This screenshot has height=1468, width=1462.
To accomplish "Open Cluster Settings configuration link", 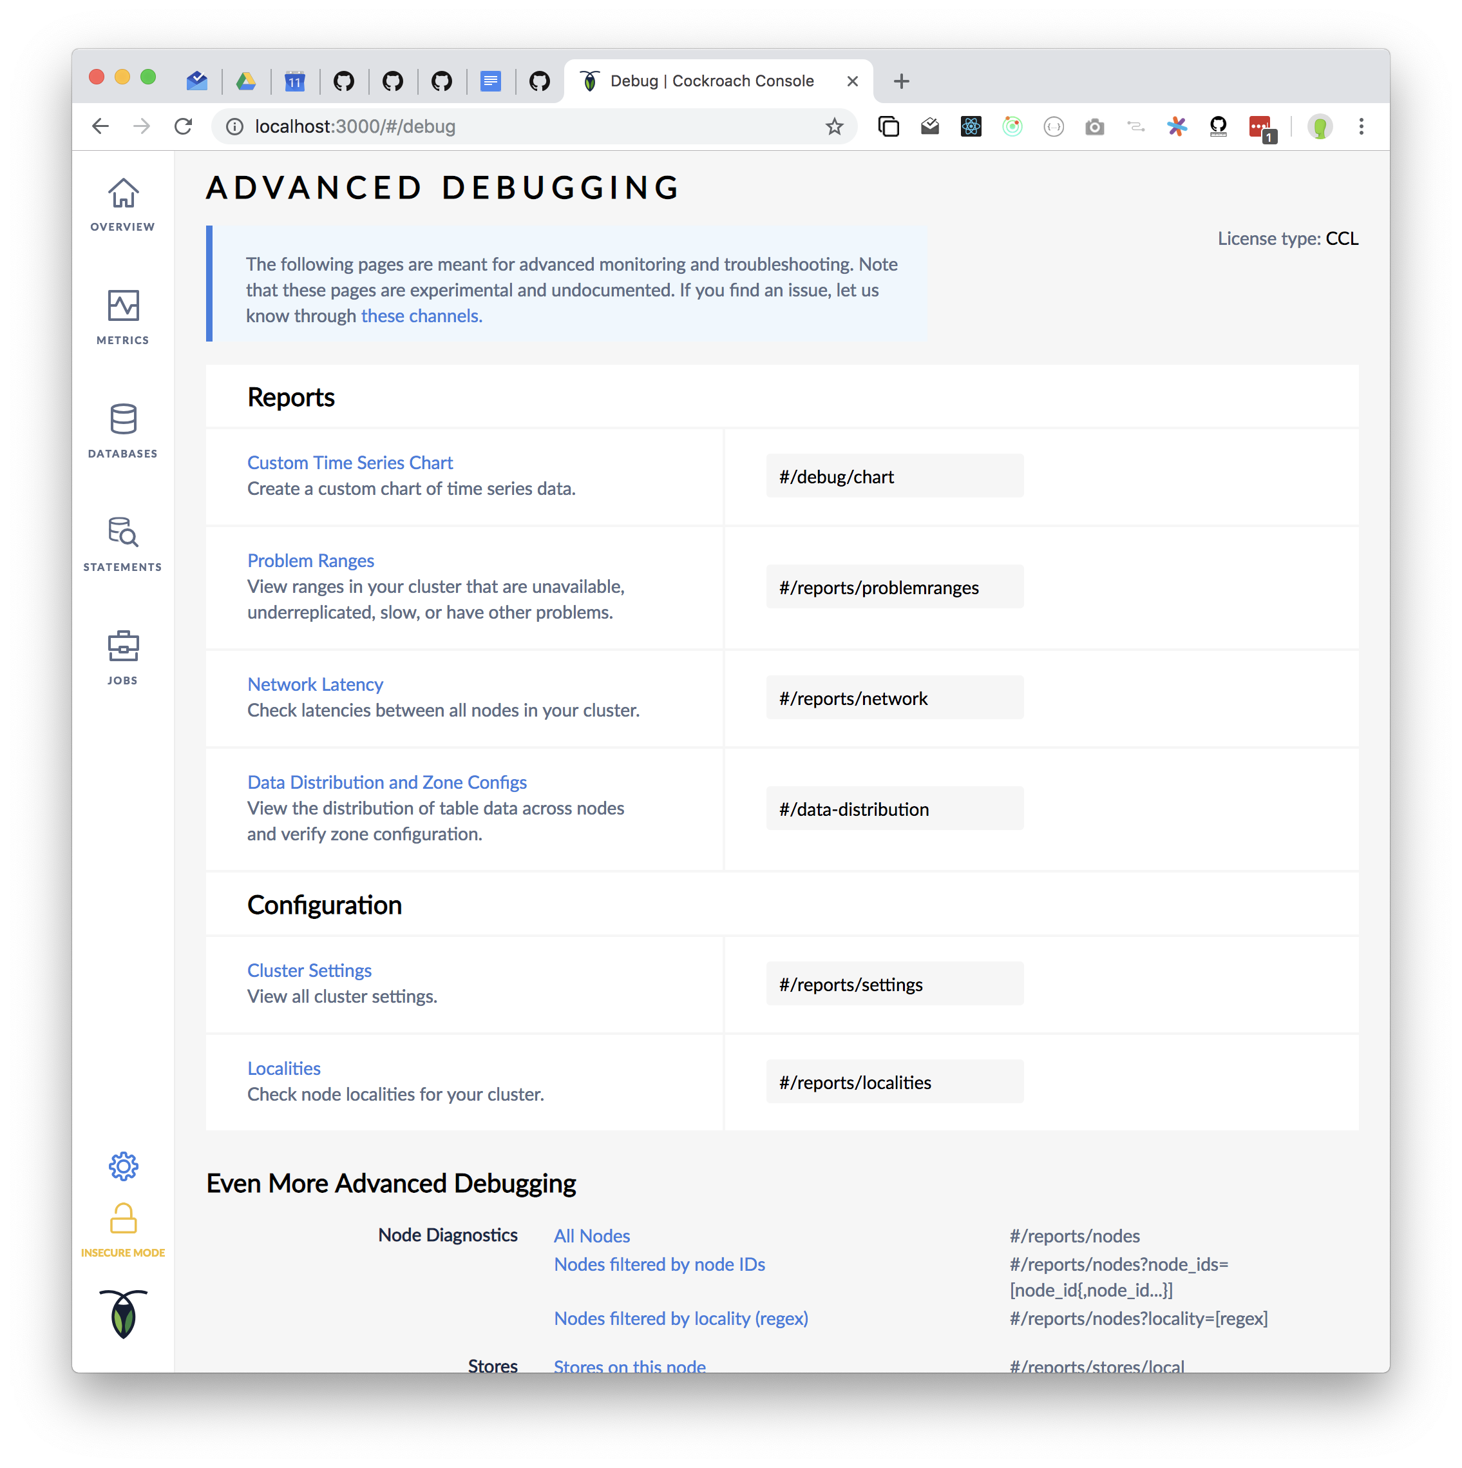I will pyautogui.click(x=309, y=971).
